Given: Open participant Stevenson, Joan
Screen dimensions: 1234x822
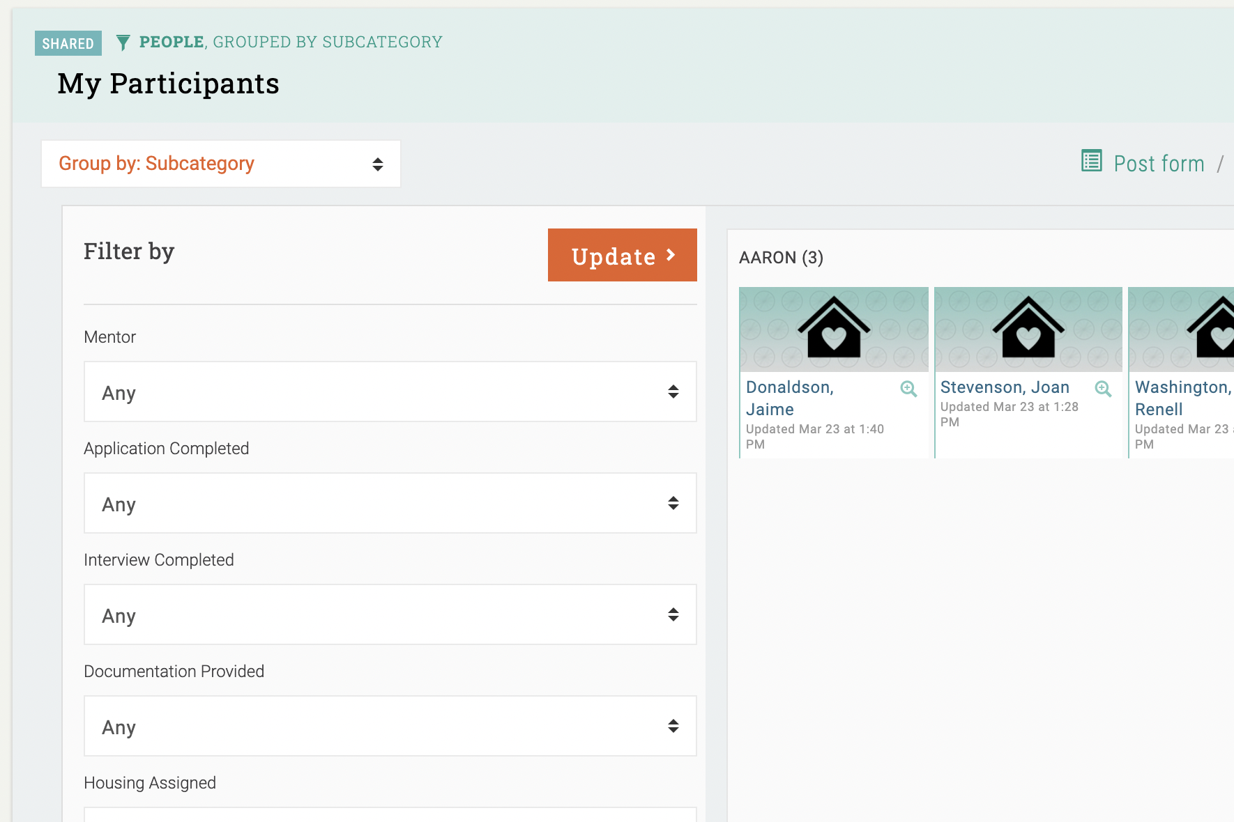Looking at the screenshot, I should coord(1005,387).
